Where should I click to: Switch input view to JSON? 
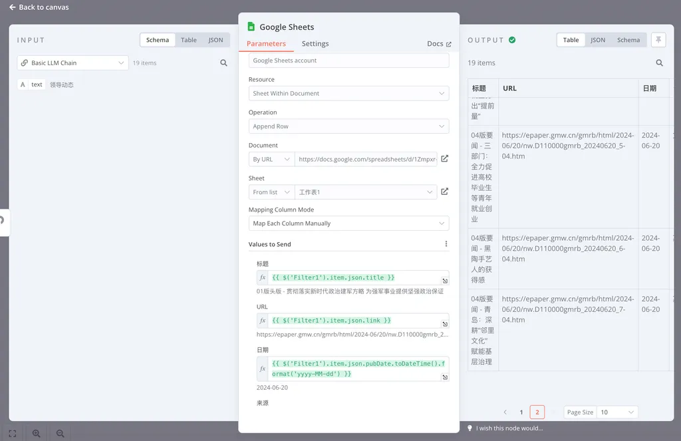click(215, 40)
